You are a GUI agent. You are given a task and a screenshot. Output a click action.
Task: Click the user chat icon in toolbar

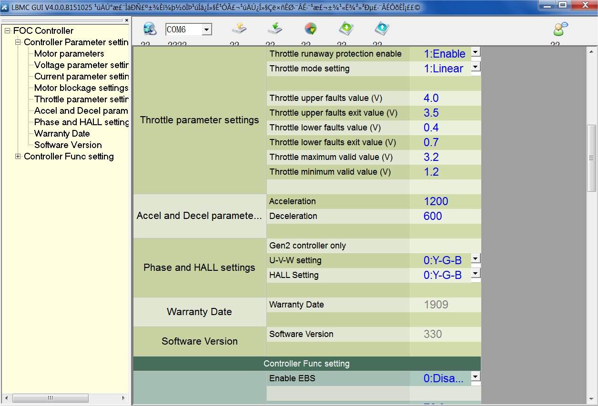(x=560, y=29)
